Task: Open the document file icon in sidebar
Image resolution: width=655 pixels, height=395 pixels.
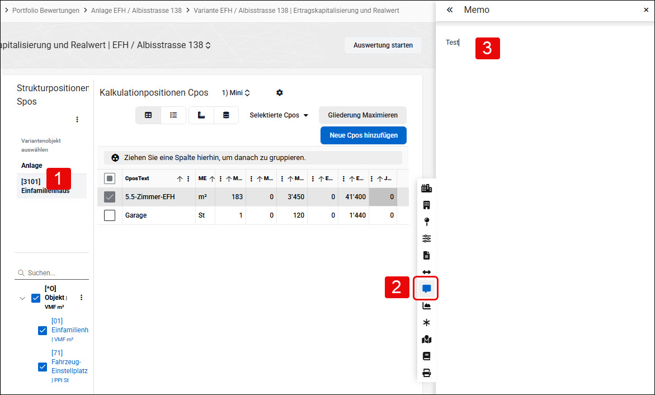Action: [426, 255]
